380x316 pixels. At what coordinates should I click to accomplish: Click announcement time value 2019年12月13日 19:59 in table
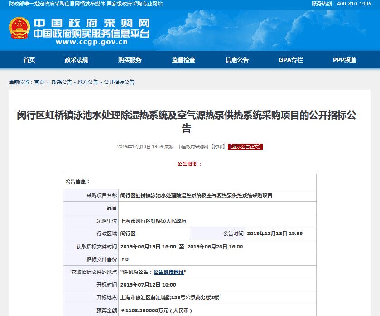[x=274, y=233]
